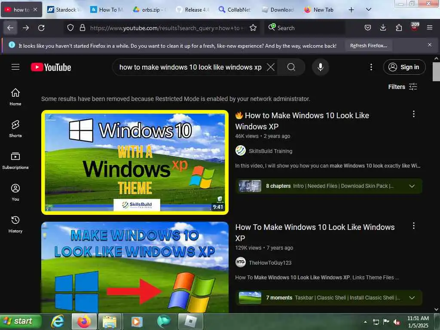Click the page vertical scrollbar thumb
440x330 pixels.
click(x=436, y=71)
